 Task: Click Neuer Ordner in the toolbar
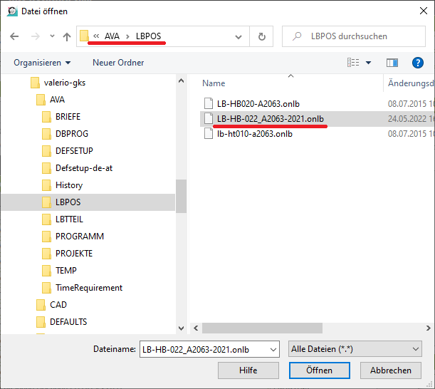pyautogui.click(x=118, y=63)
